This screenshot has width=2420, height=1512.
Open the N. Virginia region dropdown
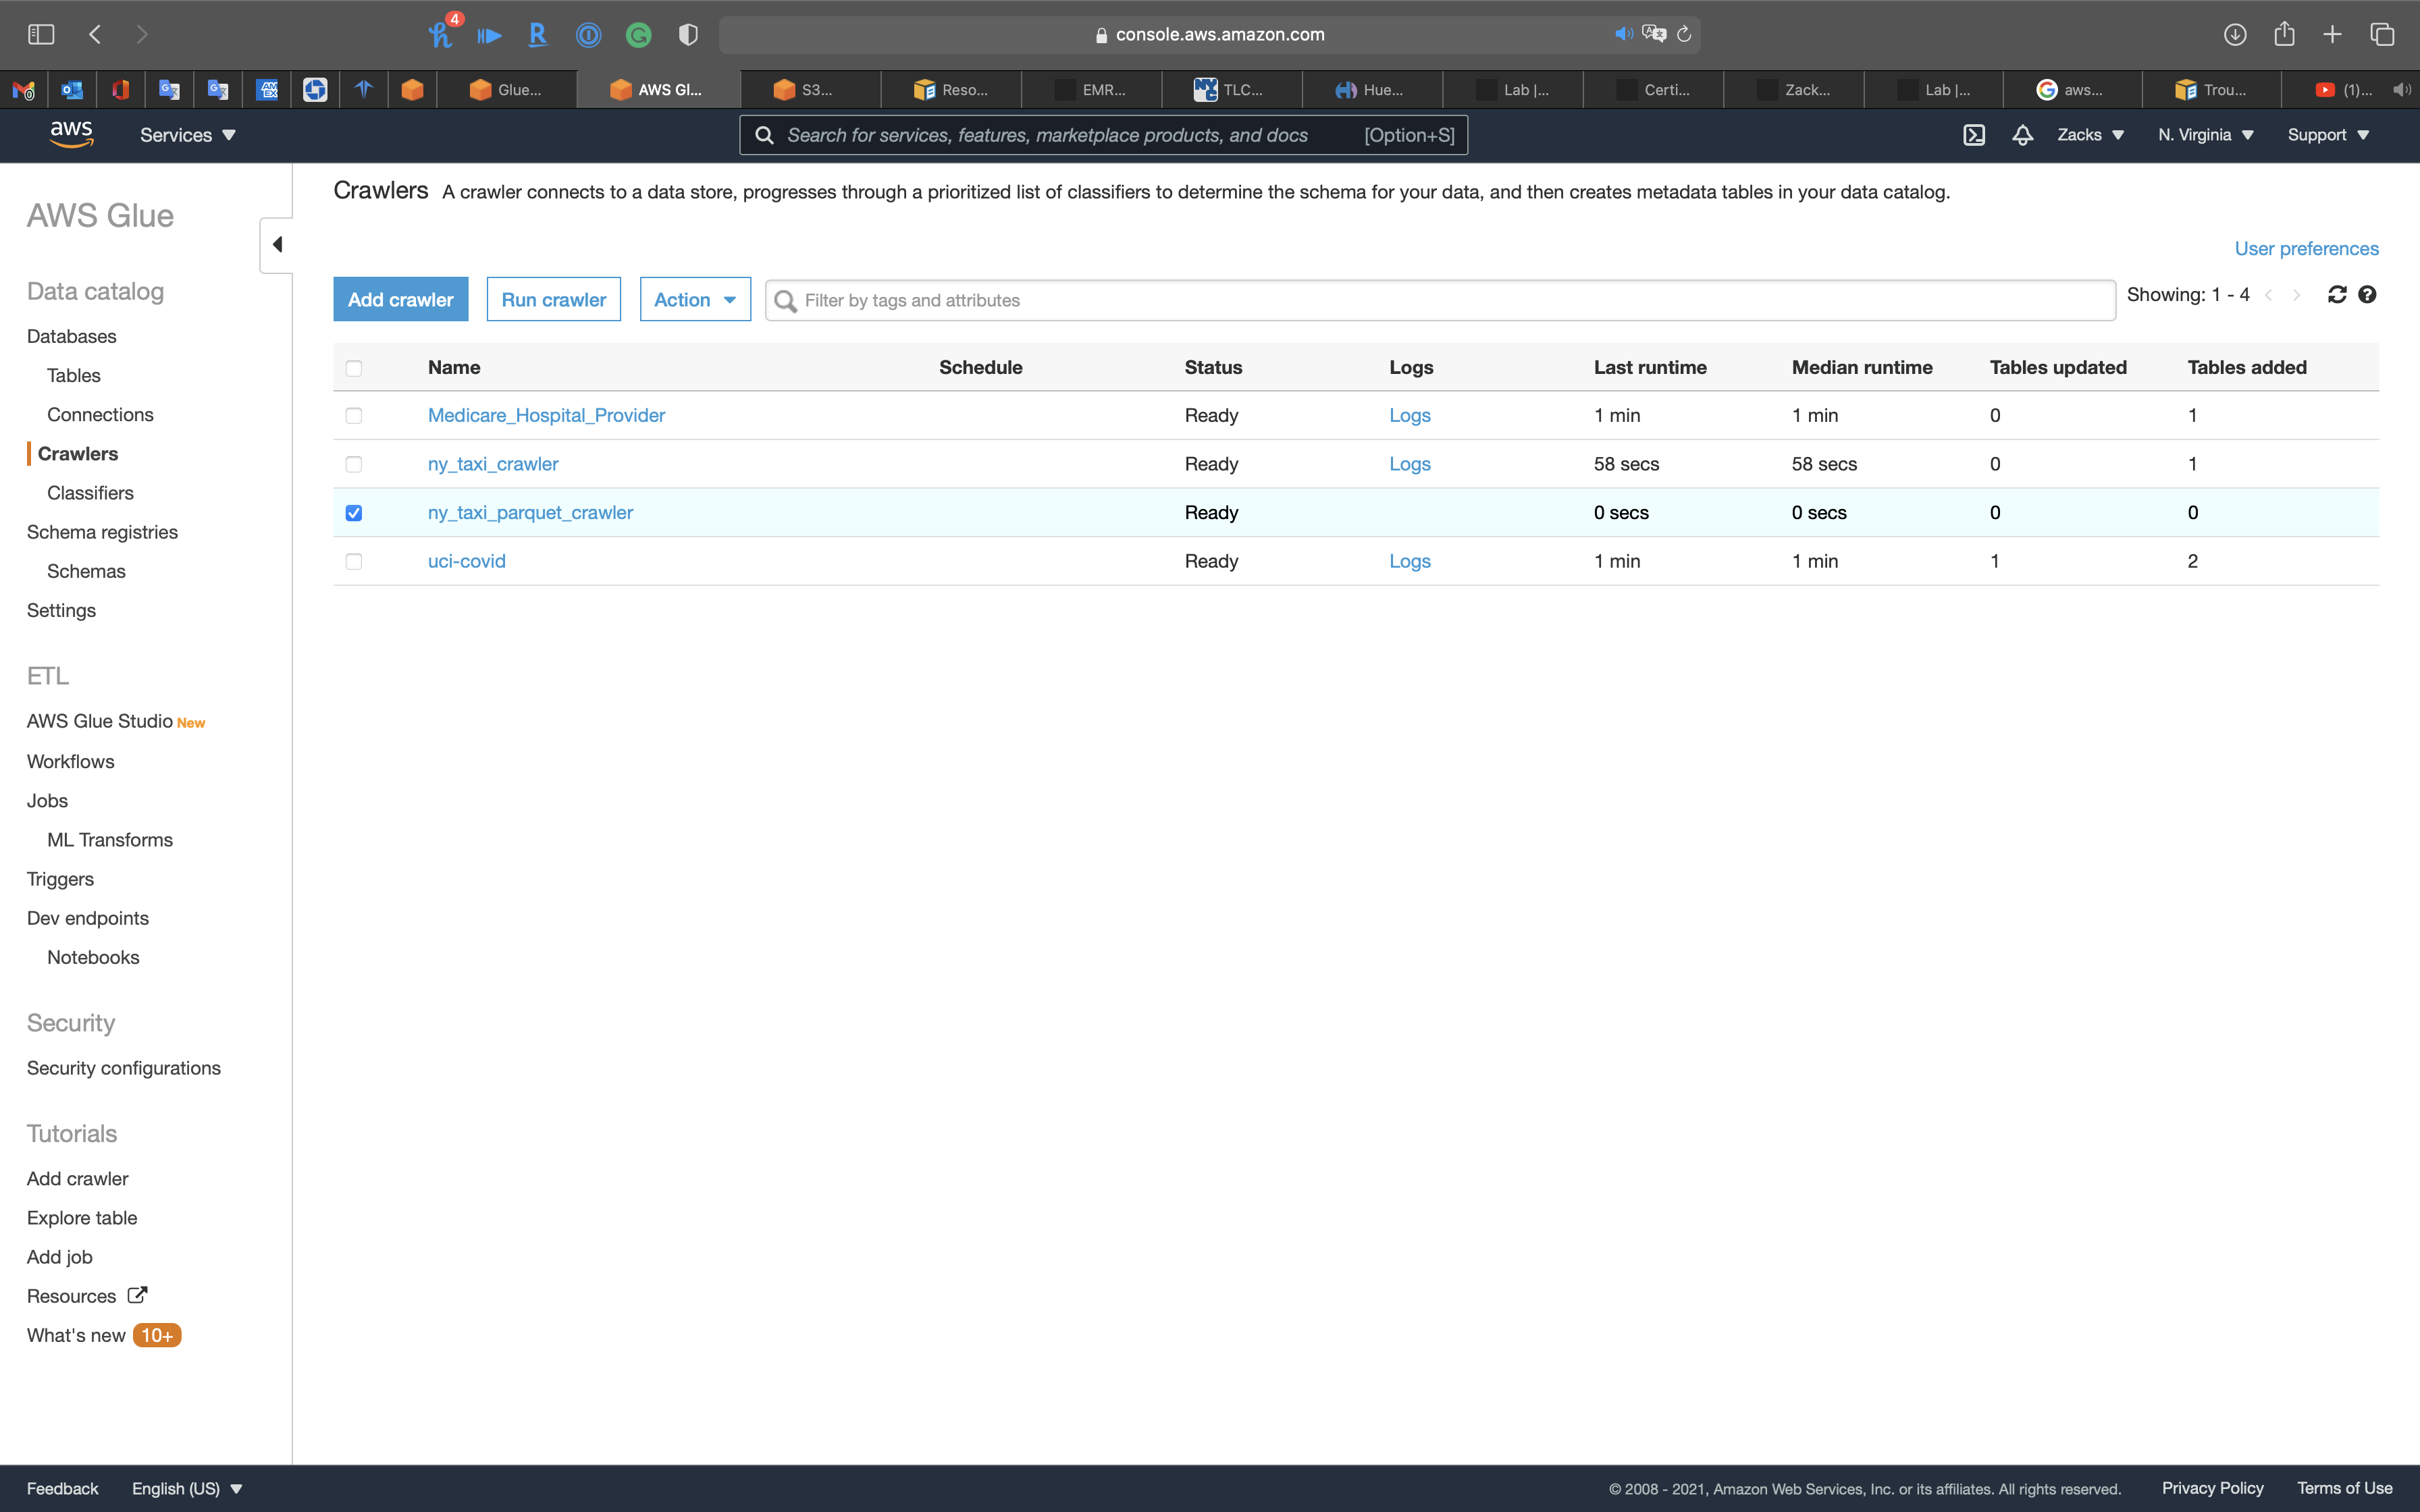(x=2205, y=135)
